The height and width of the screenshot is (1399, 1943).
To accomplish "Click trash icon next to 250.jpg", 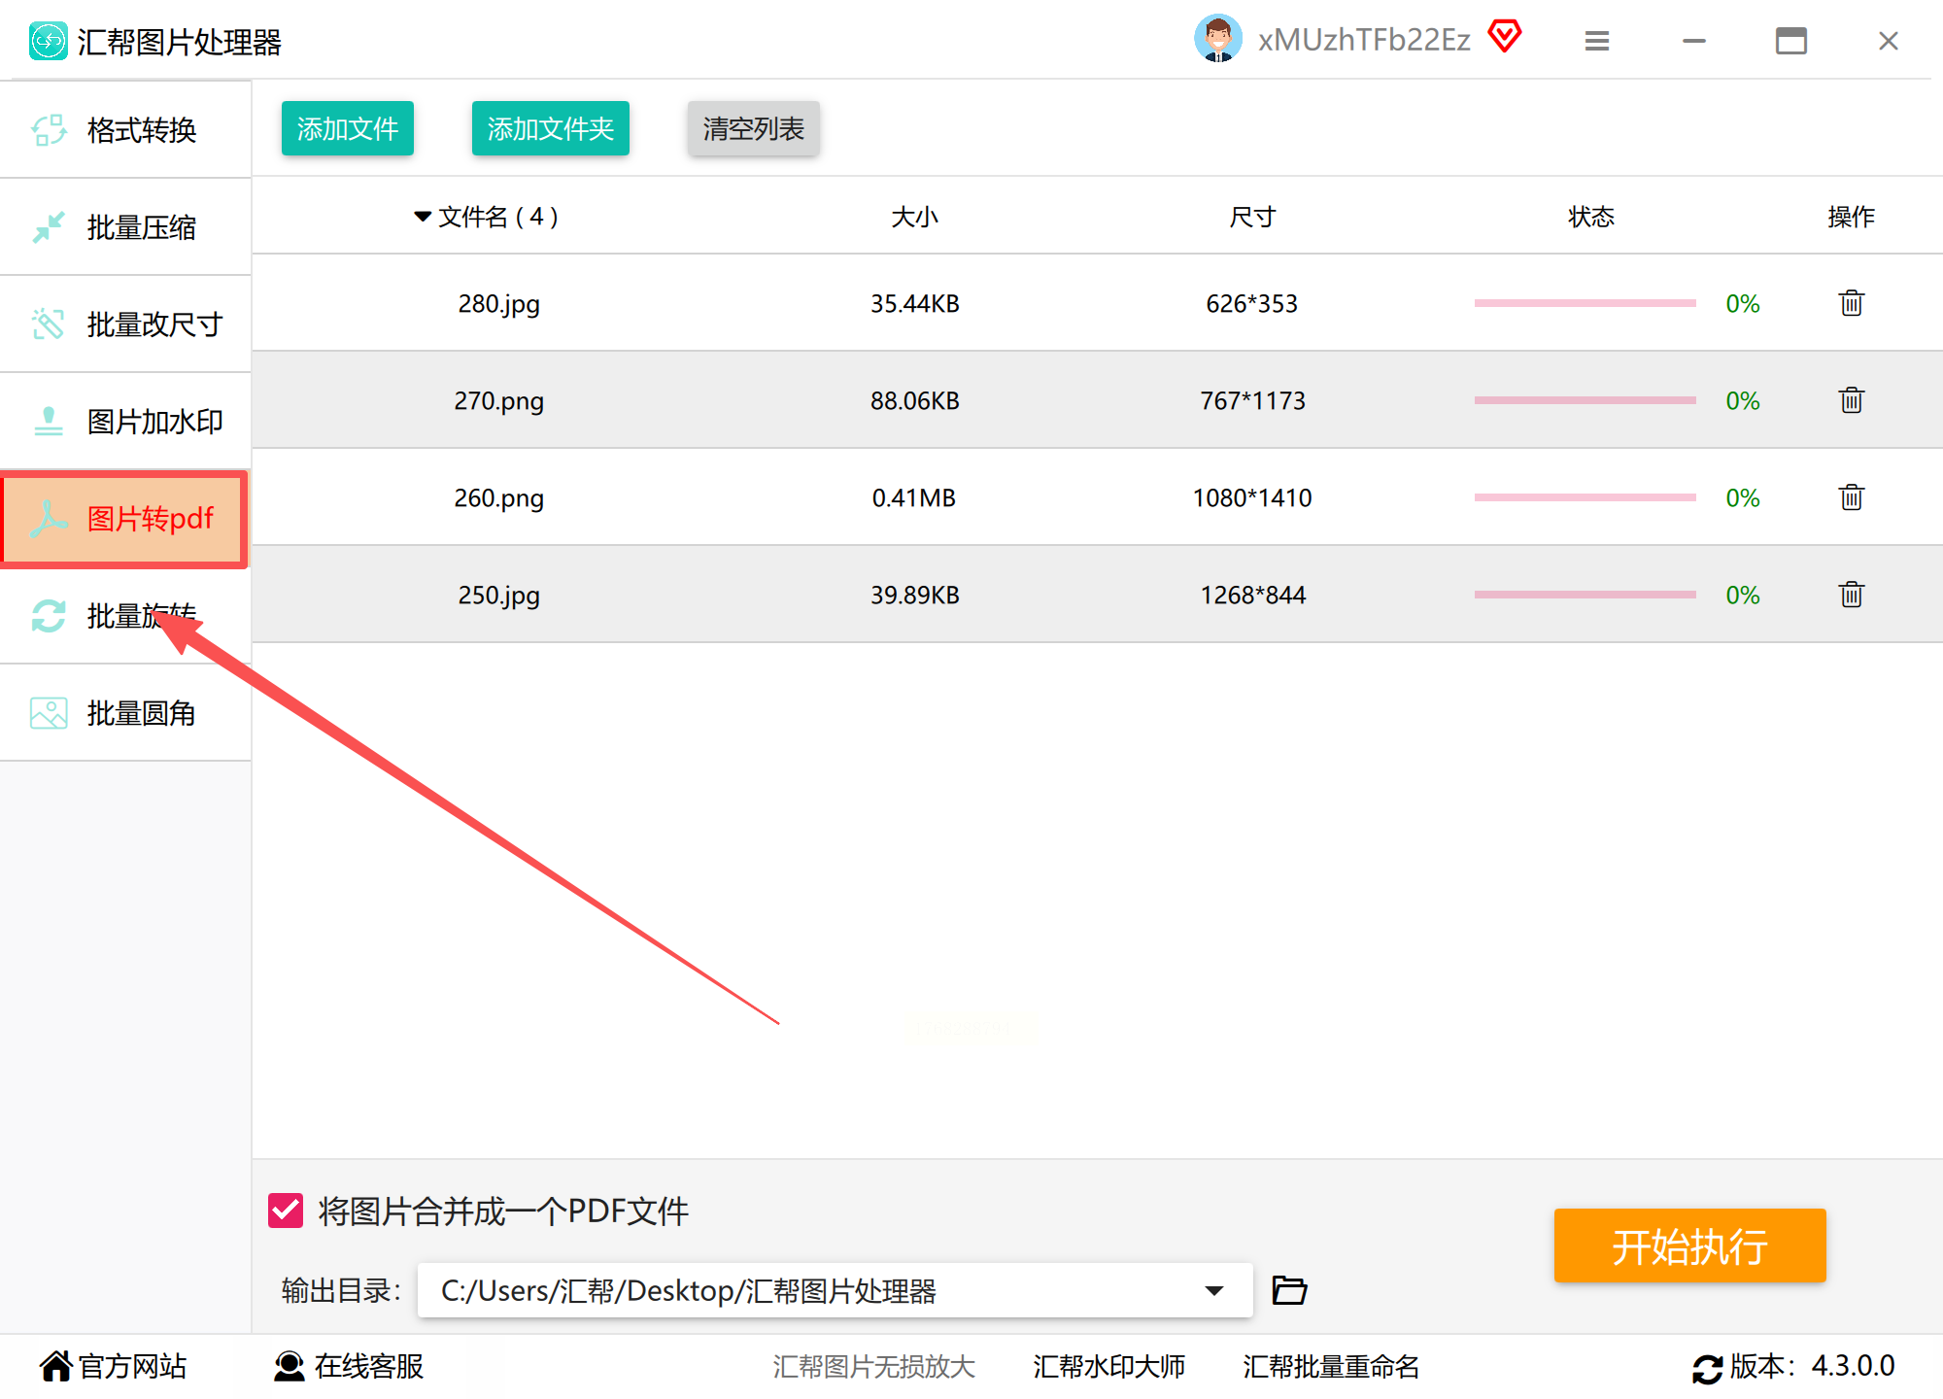I will click(x=1851, y=595).
